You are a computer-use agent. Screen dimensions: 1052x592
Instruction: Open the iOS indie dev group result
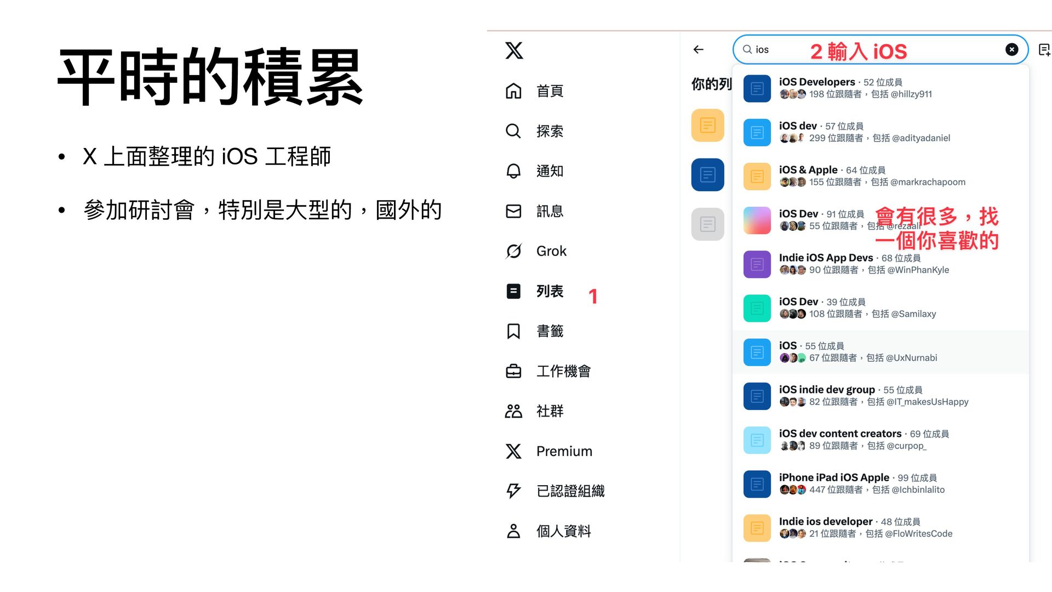(881, 396)
